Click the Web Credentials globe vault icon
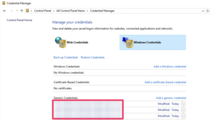Screen dimensions: 212x120 [x=60, y=42]
